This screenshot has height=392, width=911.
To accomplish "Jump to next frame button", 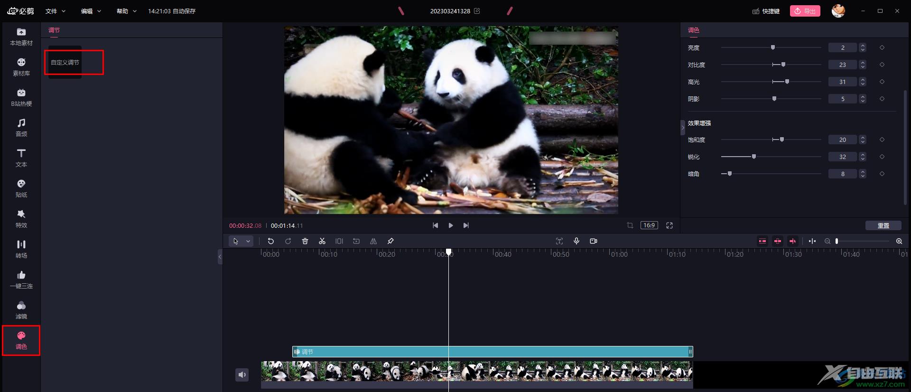I will coord(466,225).
